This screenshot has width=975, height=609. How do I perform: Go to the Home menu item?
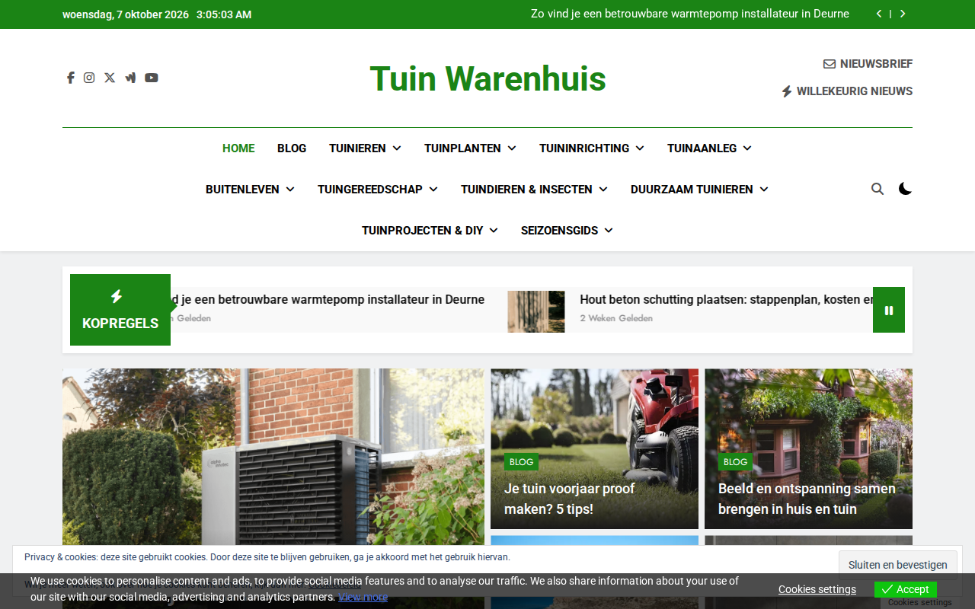coord(238,148)
